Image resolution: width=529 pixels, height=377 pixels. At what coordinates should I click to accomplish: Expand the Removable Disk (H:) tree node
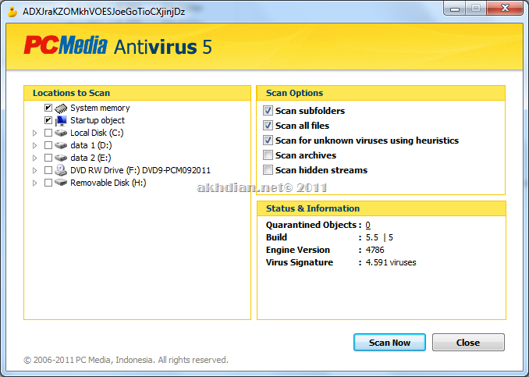(x=34, y=183)
